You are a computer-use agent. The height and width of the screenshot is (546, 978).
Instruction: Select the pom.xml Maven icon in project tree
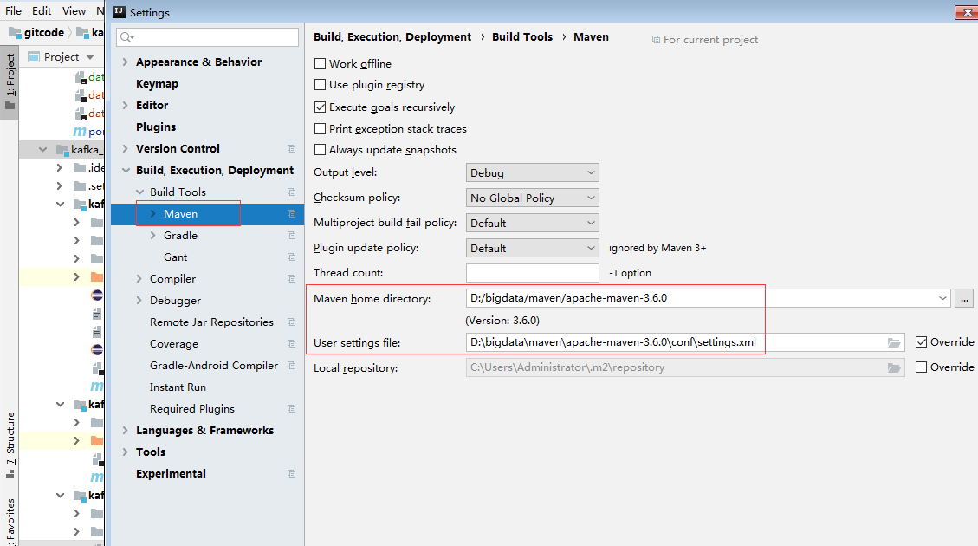click(81, 131)
